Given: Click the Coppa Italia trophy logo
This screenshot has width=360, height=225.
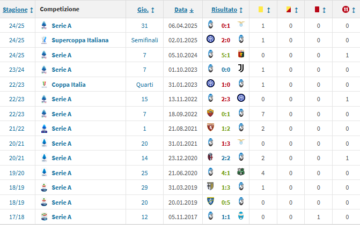Looking at the screenshot, I should (x=44, y=84).
